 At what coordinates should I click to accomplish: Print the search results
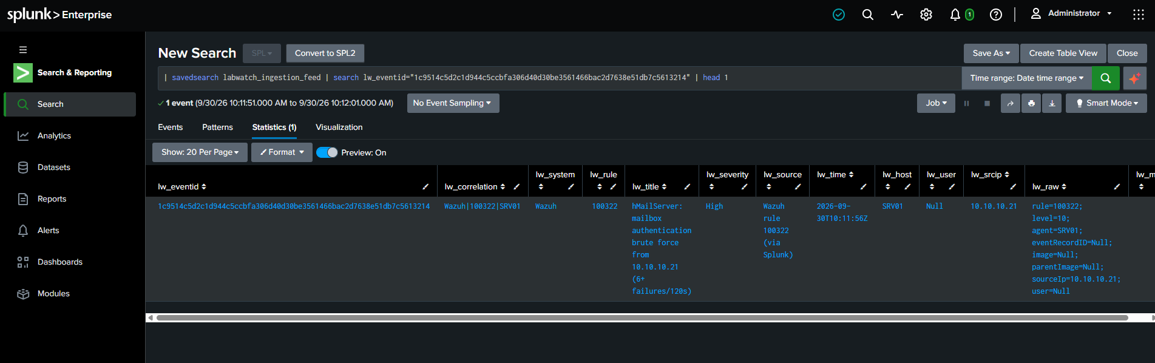coord(1031,103)
